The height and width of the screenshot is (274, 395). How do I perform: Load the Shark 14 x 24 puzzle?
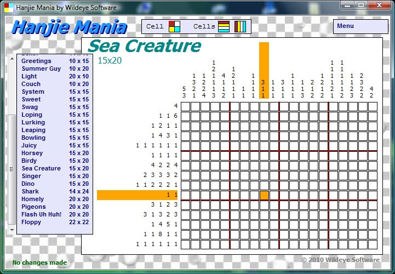tap(55, 191)
